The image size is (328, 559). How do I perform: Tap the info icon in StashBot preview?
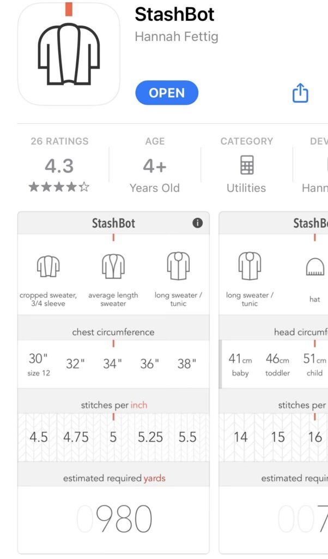(x=197, y=223)
